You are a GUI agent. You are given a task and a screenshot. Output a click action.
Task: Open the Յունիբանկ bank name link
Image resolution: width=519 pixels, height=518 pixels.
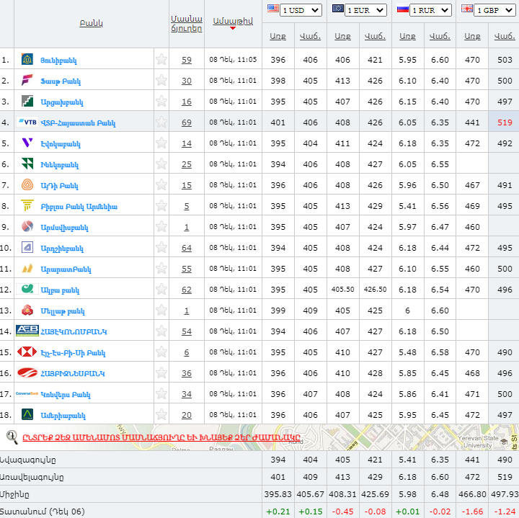(x=58, y=61)
